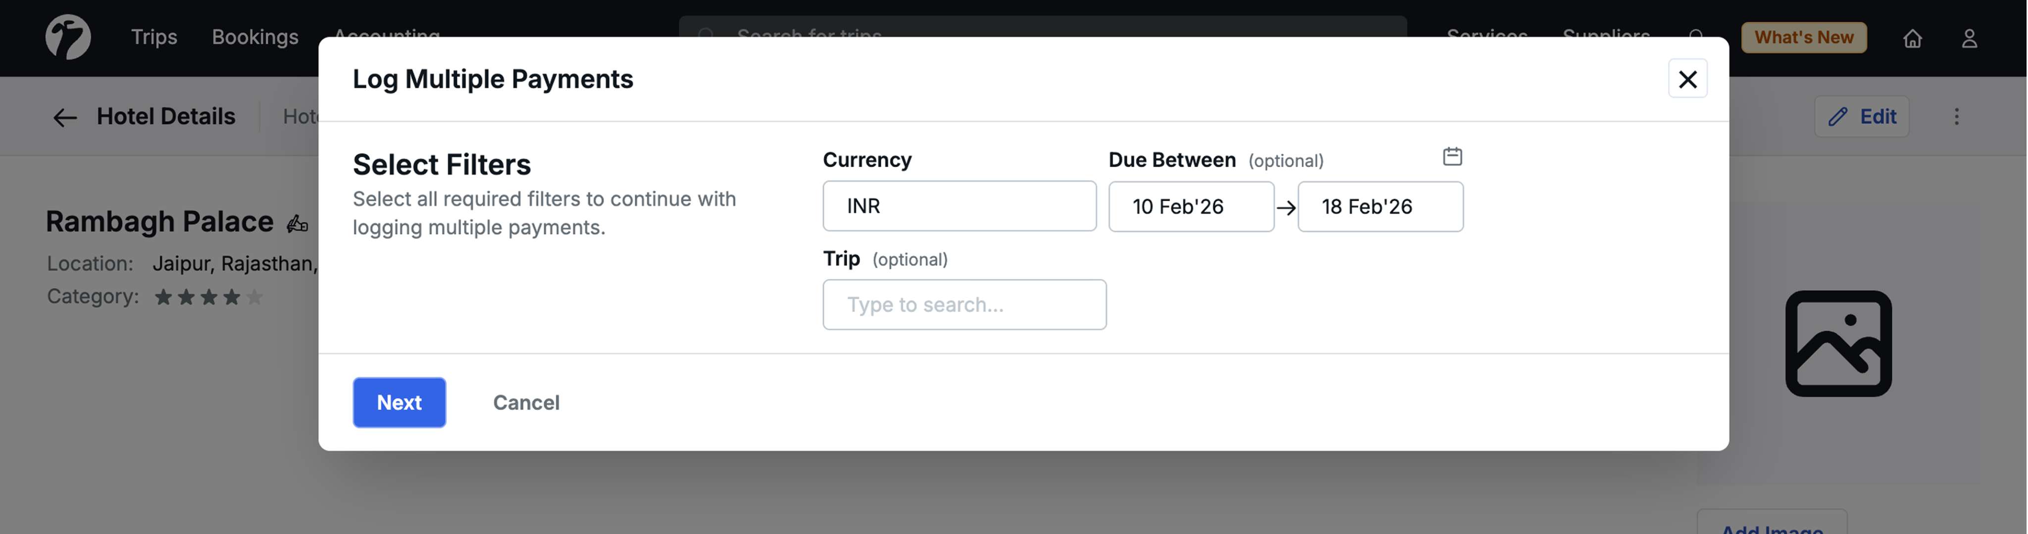Screen dimensions: 2028x534
Task: Click the fourth category star rating
Action: click(x=231, y=297)
